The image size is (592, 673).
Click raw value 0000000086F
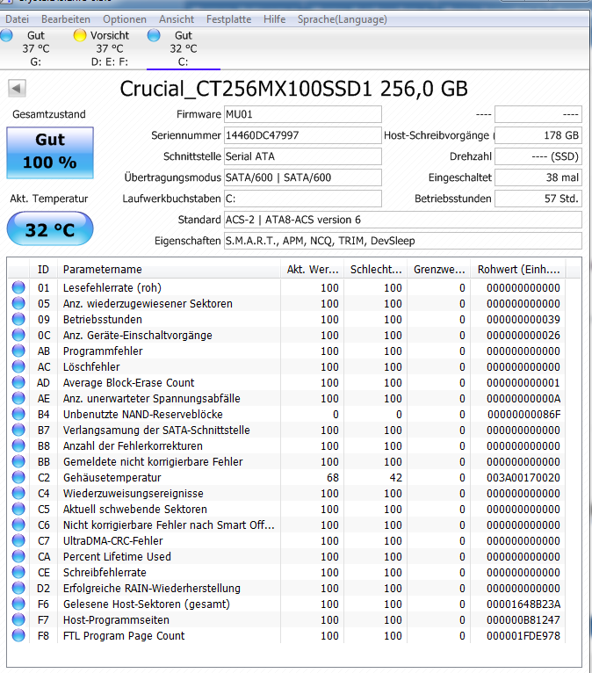tap(523, 414)
